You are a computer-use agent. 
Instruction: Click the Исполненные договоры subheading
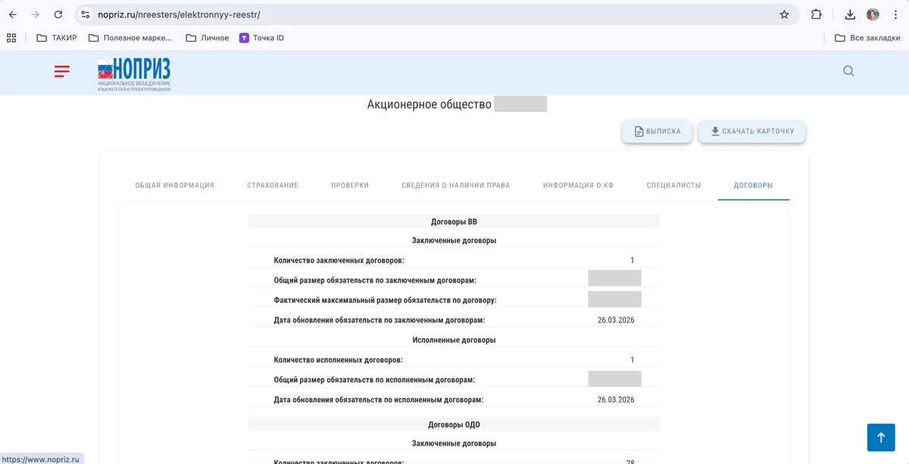[x=454, y=340]
